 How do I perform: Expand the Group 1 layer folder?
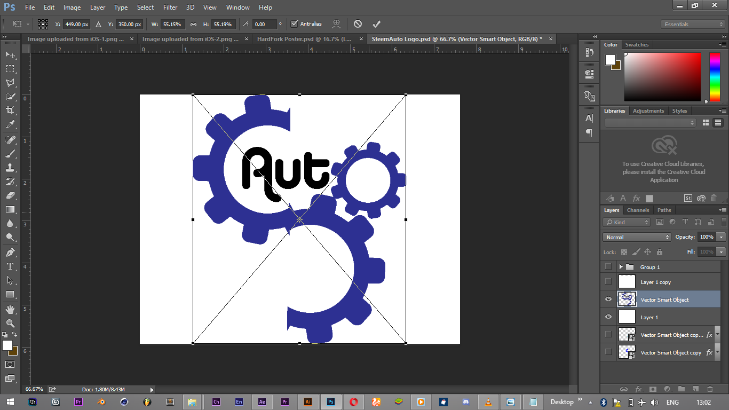[621, 267]
